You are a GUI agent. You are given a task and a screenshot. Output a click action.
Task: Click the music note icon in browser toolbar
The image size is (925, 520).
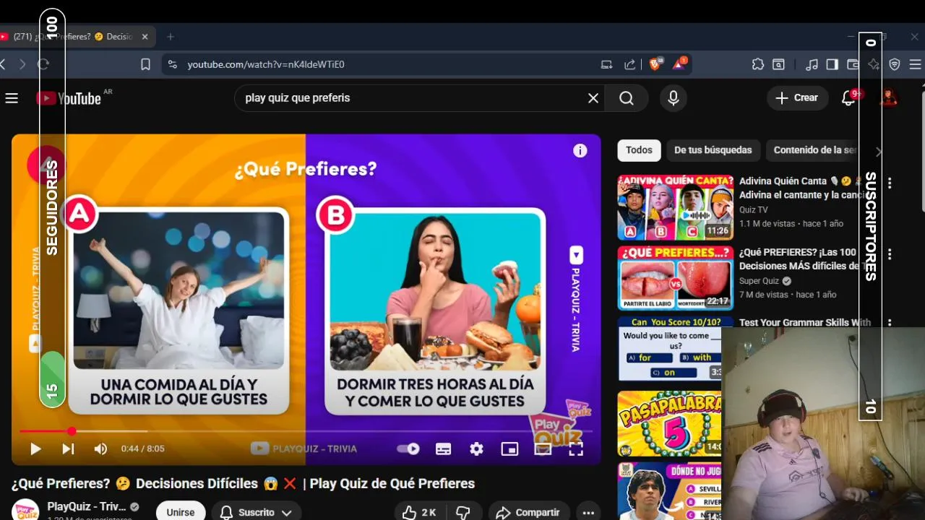(x=812, y=64)
